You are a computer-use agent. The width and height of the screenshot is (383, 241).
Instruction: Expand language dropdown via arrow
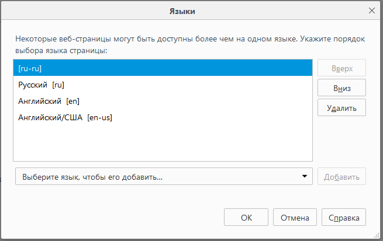pyautogui.click(x=304, y=177)
